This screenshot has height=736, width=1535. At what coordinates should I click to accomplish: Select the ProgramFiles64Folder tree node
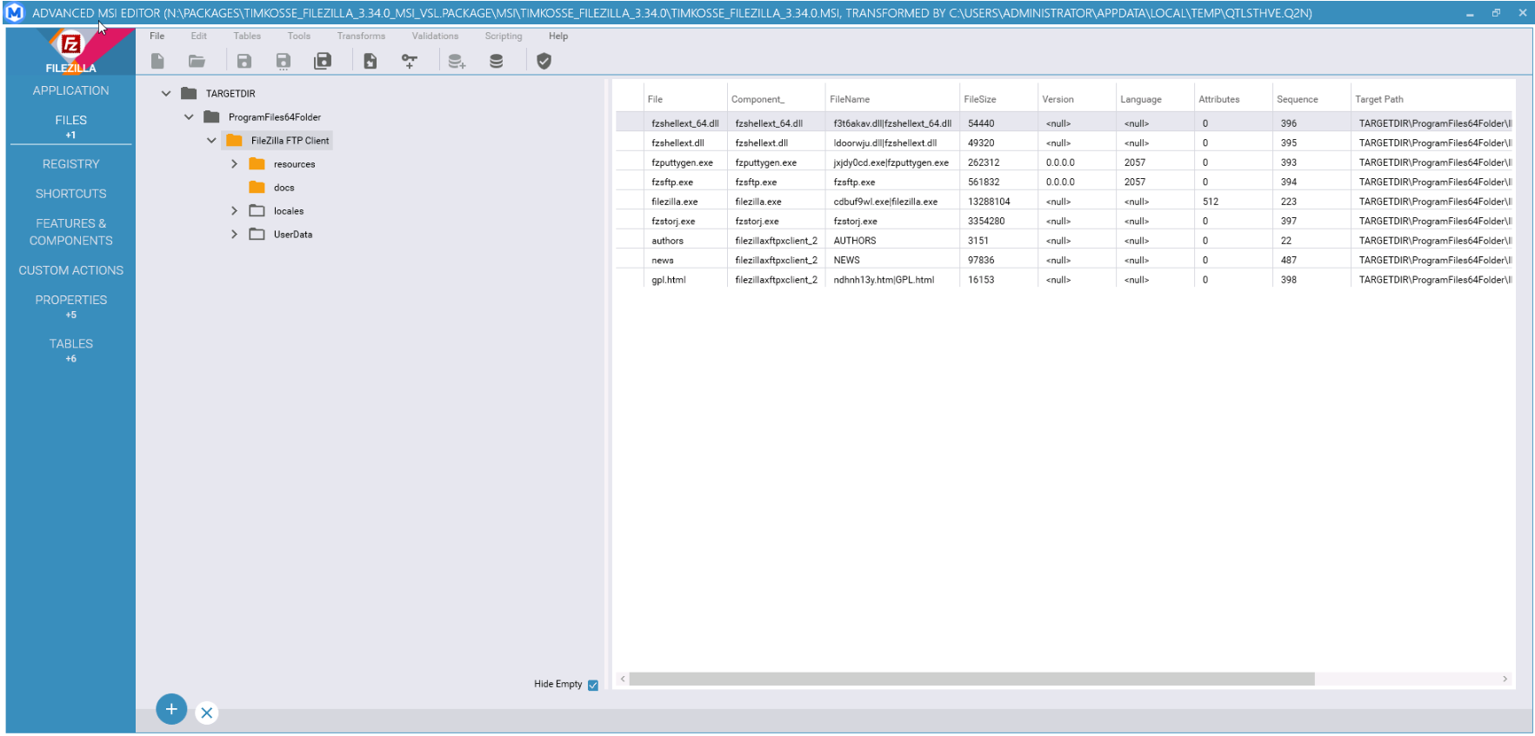tap(262, 117)
